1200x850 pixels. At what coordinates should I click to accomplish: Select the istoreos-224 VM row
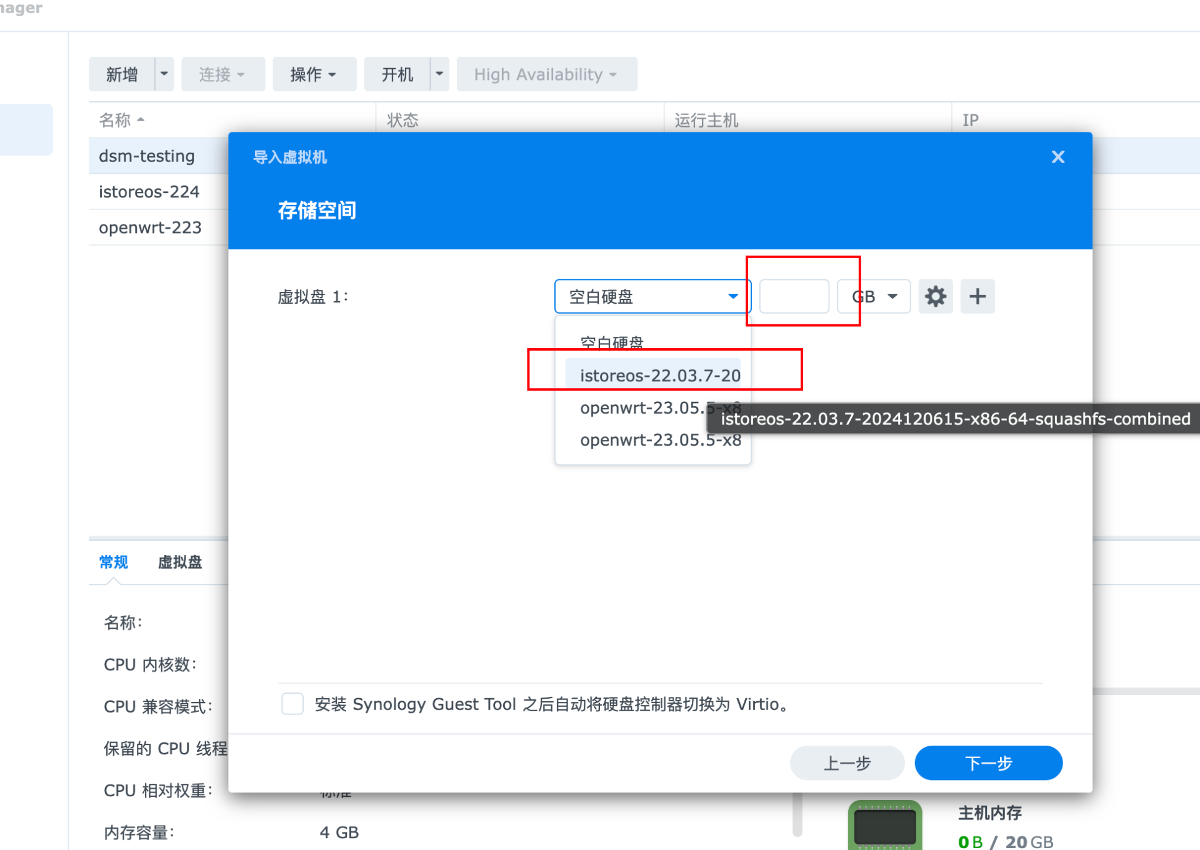(149, 191)
